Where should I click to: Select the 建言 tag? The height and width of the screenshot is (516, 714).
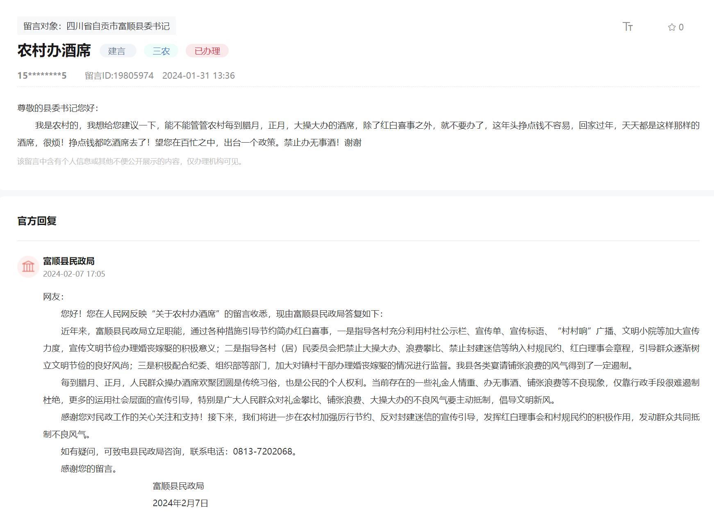tap(117, 51)
